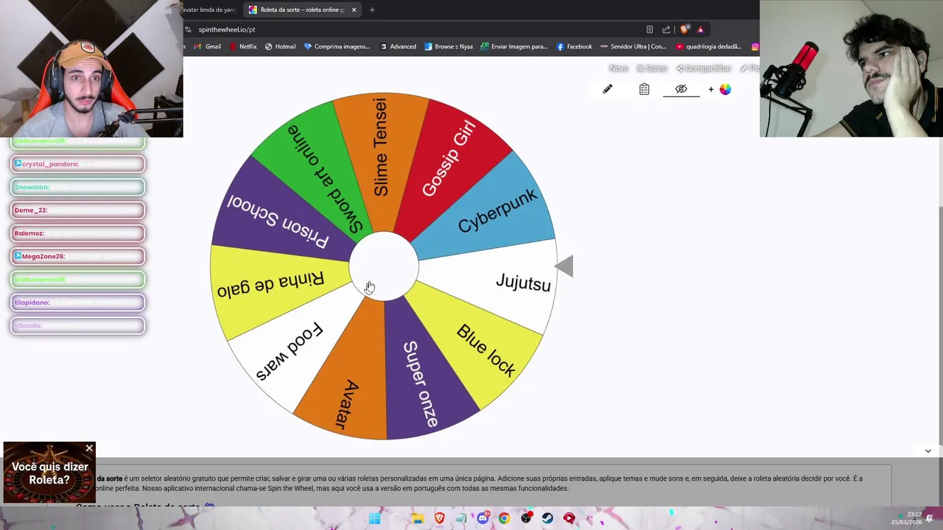Select the crystal_pandora chat message
The height and width of the screenshot is (530, 943).
pyautogui.click(x=78, y=164)
